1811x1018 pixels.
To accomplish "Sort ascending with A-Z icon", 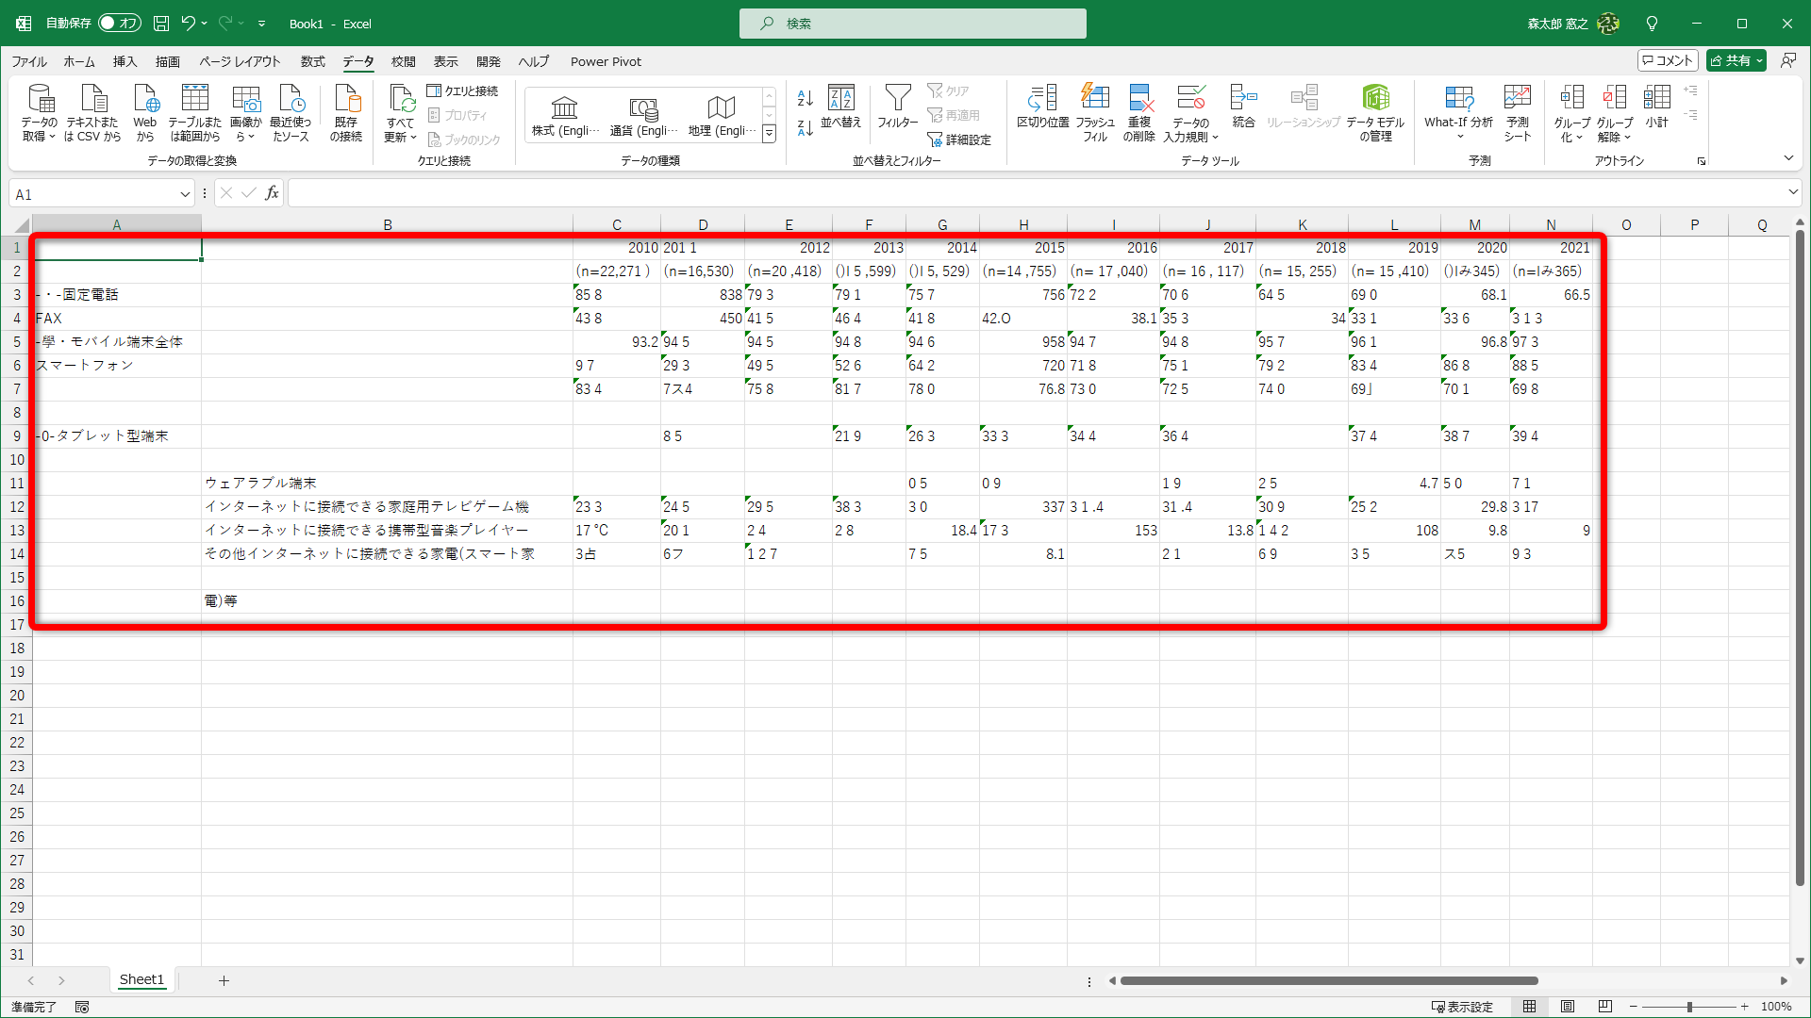I will (x=805, y=98).
